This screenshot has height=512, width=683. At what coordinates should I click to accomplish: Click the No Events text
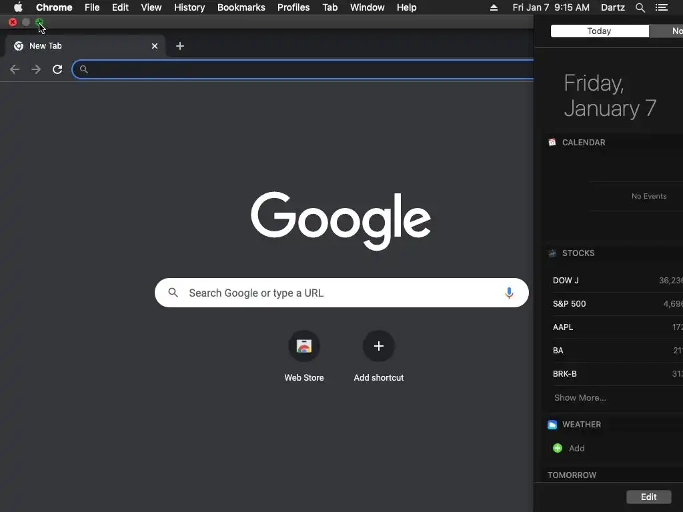pyautogui.click(x=649, y=196)
